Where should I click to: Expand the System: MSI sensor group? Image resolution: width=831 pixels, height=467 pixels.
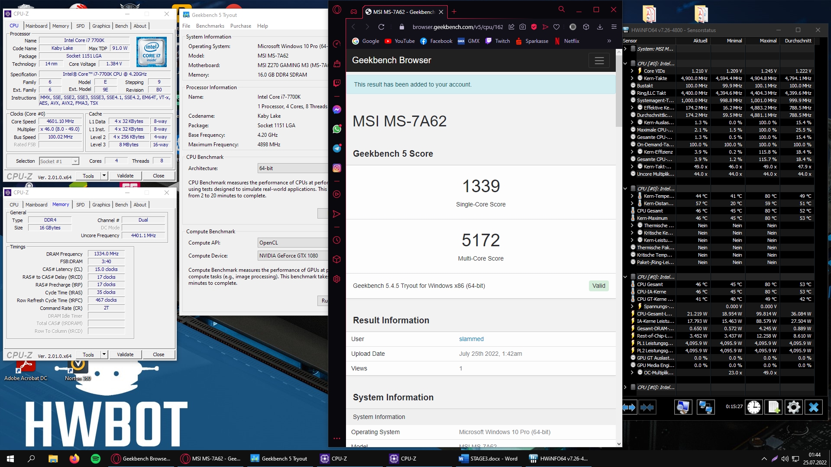(x=625, y=49)
